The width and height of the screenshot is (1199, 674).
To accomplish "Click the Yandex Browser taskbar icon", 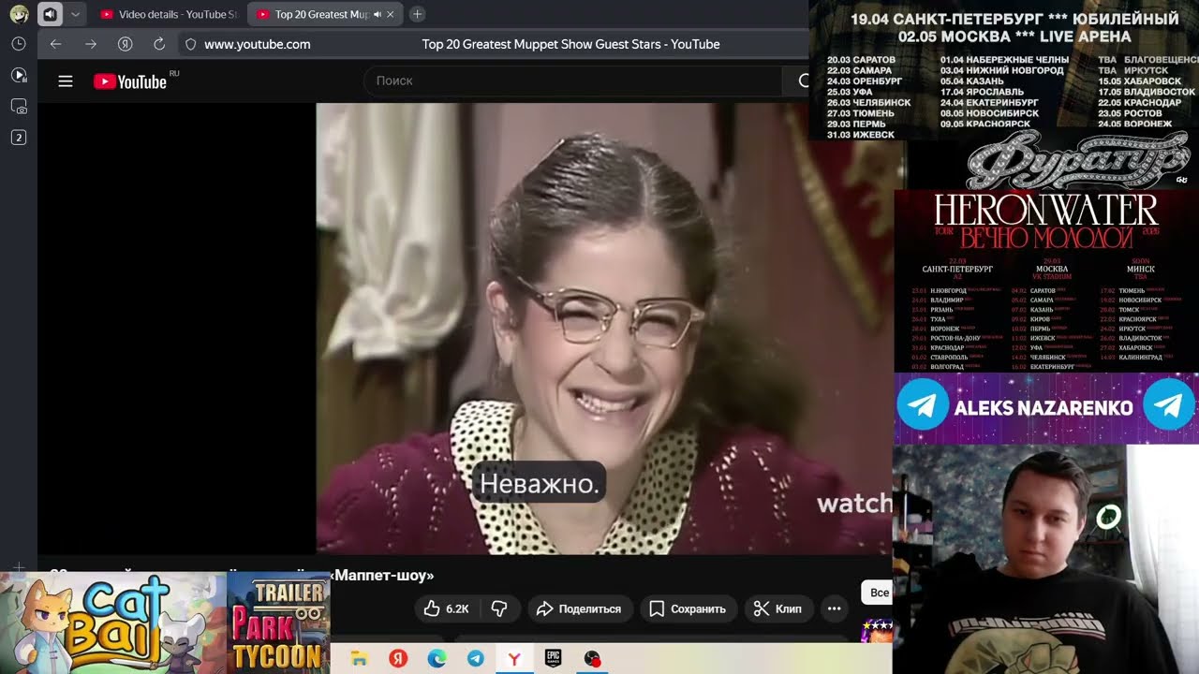I will [514, 659].
